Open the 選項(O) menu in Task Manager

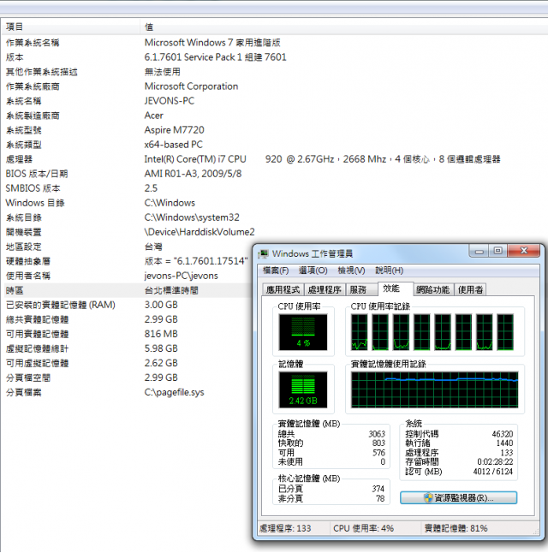313,271
